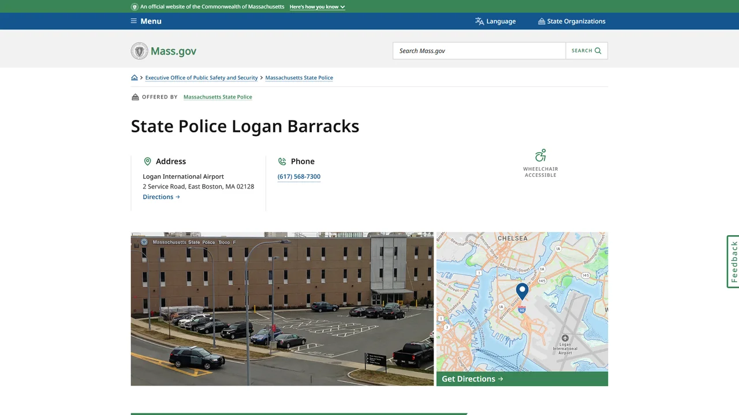Click the magnifying glass search icon
This screenshot has width=739, height=415.
pyautogui.click(x=598, y=51)
